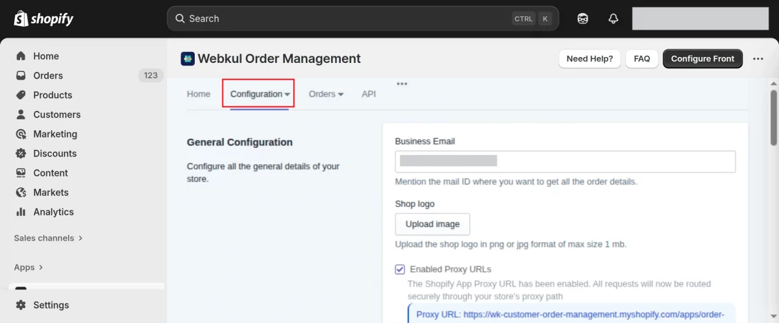Viewport: 779px width, 323px height.
Task: Open the app Home tab
Action: (x=199, y=94)
